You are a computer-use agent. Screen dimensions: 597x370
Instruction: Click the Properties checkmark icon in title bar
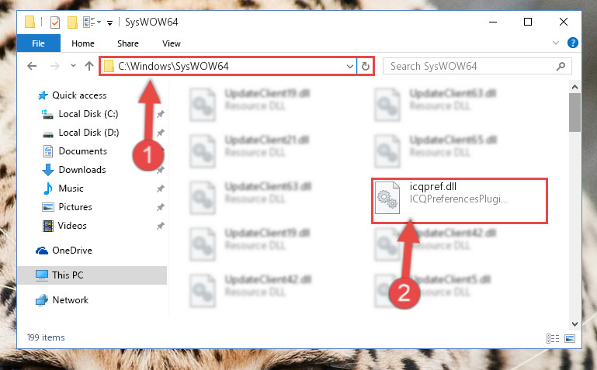tap(55, 22)
